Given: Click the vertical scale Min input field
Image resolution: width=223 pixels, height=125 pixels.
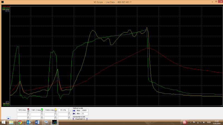Looking at the screenshot, I should [85, 114].
